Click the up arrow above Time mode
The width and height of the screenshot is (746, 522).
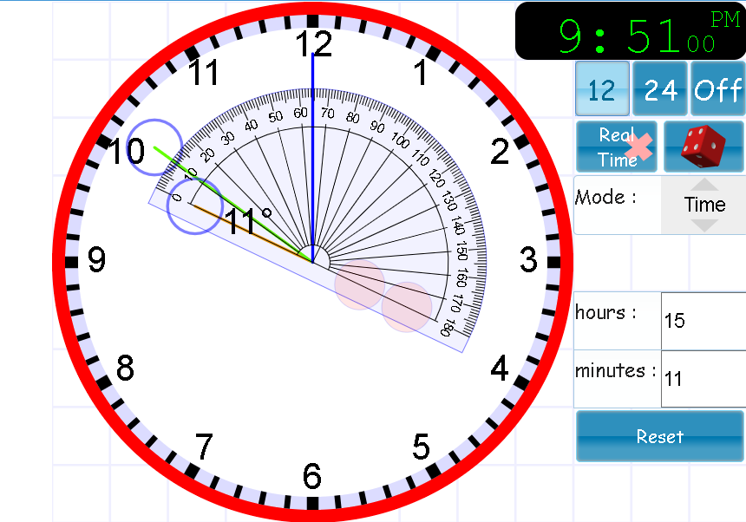tap(704, 185)
